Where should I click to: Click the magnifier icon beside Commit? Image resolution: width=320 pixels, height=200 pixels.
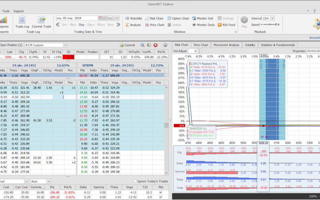143,45
